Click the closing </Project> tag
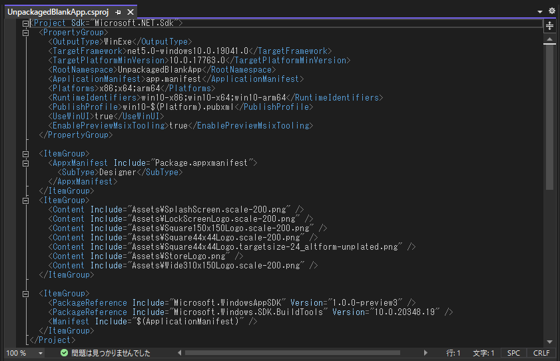 (x=53, y=340)
